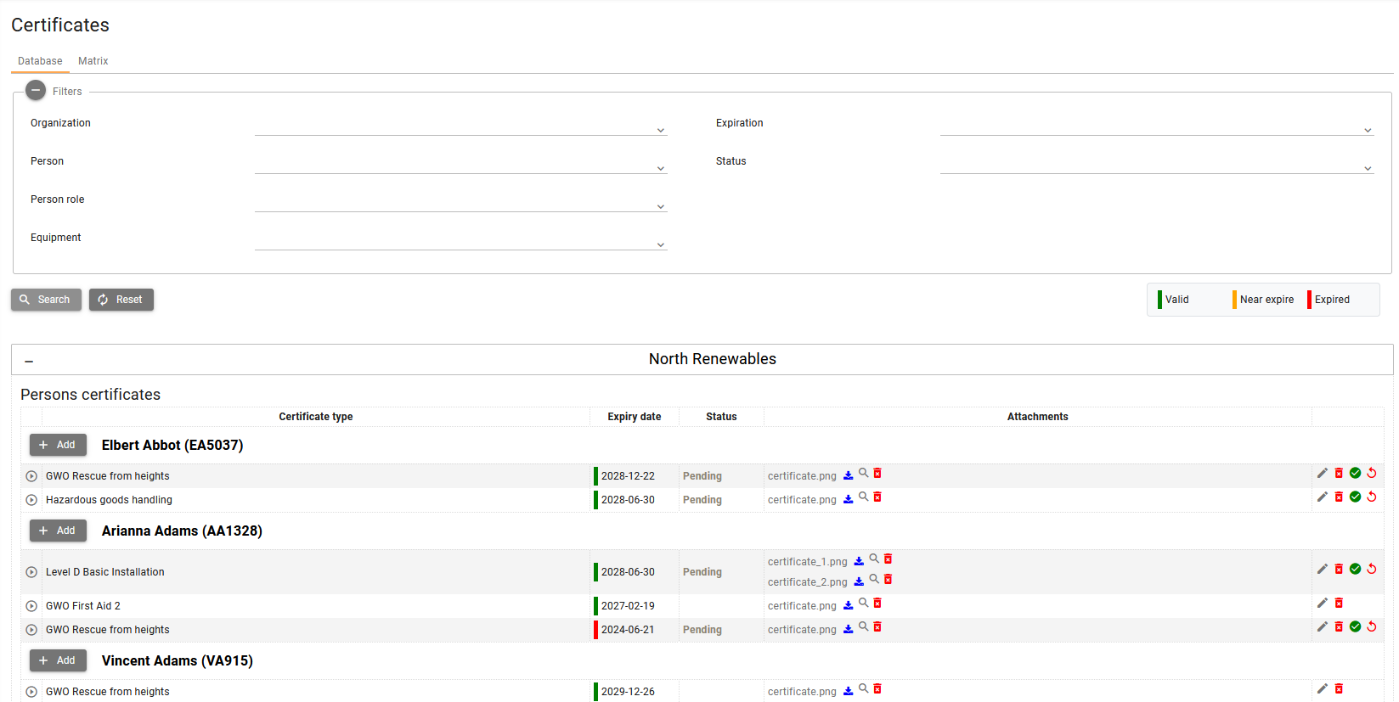
Task: Open the Equipment filter dropdown
Action: point(460,239)
